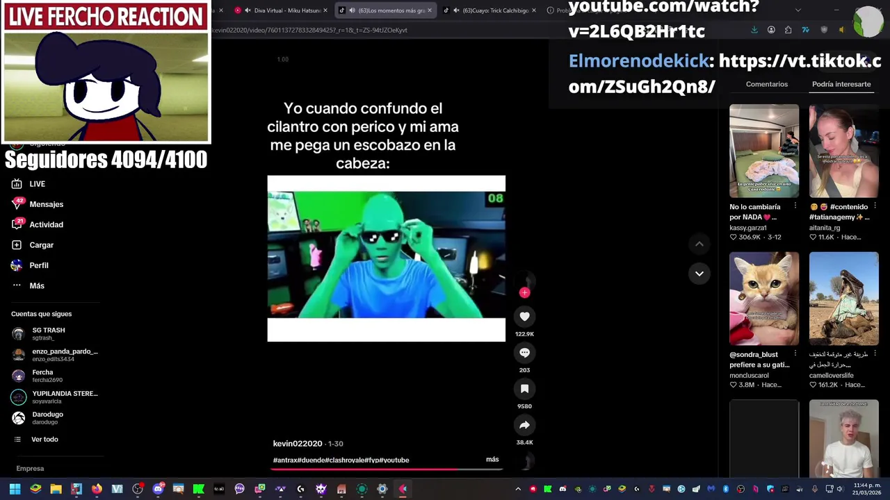Go to previous video with up chevron
This screenshot has width=890, height=500.
pos(699,244)
